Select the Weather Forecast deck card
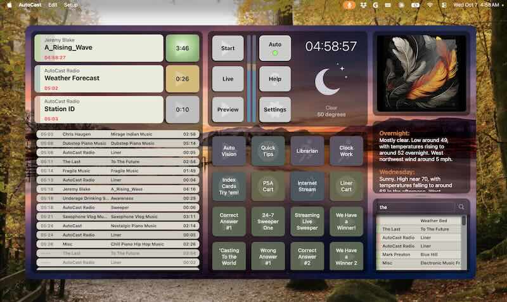This screenshot has height=302, width=507. (99, 79)
